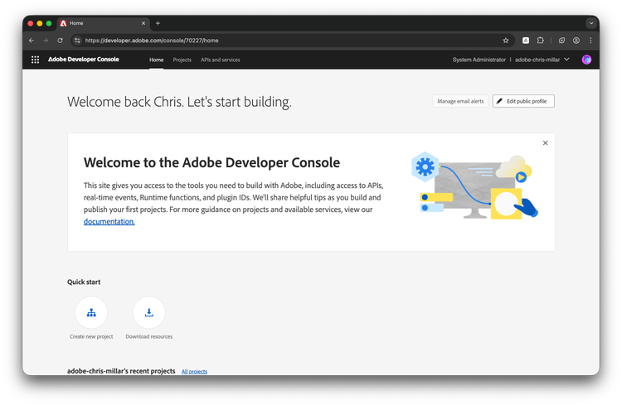Image resolution: width=622 pixels, height=405 pixels.
Task: Switch to the Projects tab
Action: coord(182,60)
